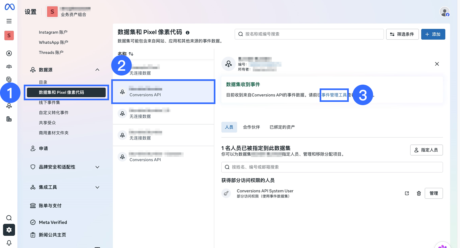460x248 pixels.
Task: Click the 指定人员 button
Action: 427,150
